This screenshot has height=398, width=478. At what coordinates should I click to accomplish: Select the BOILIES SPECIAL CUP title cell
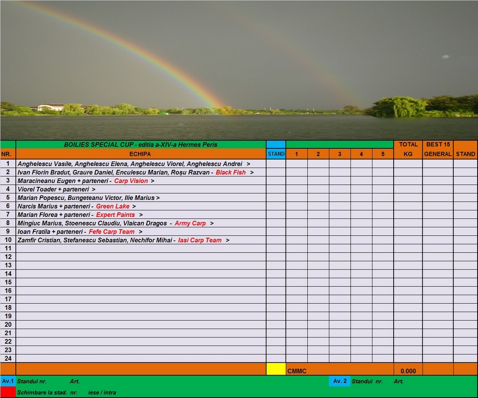(140, 144)
